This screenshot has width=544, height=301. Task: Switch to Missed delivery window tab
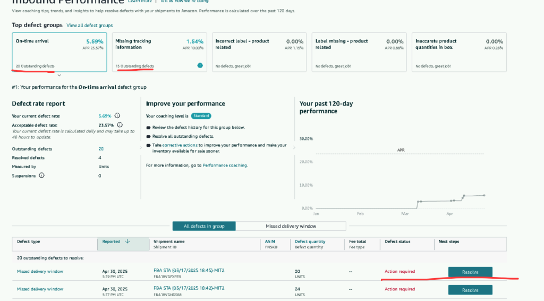click(291, 226)
